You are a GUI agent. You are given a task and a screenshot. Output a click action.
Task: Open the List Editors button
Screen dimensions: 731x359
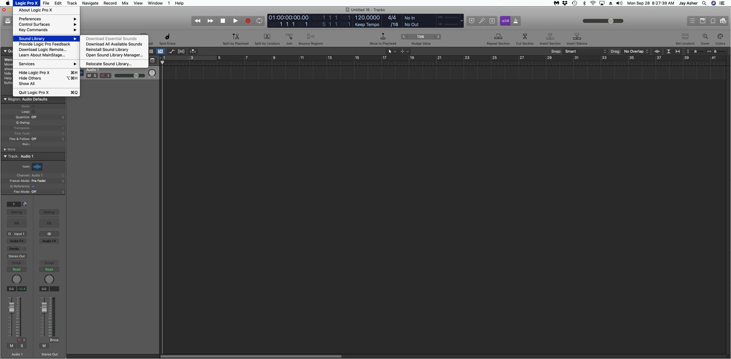692,21
